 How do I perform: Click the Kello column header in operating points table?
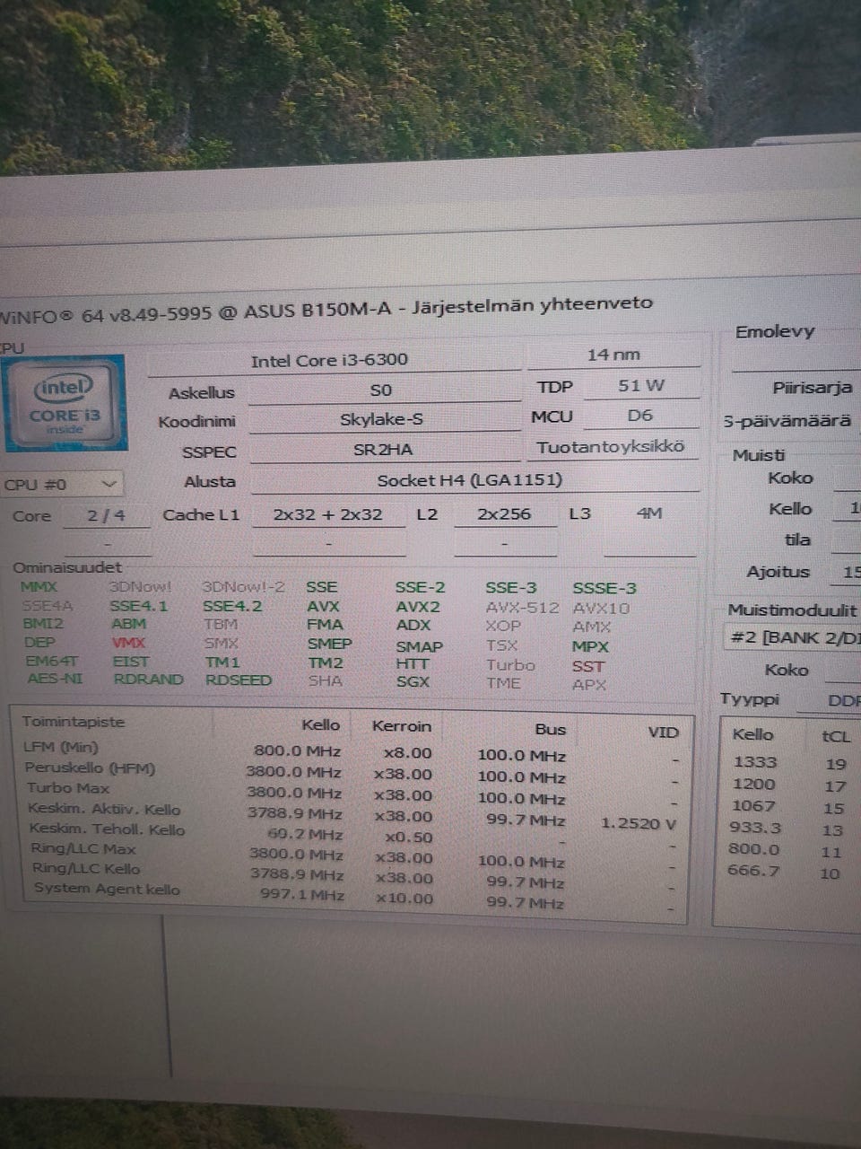(321, 725)
